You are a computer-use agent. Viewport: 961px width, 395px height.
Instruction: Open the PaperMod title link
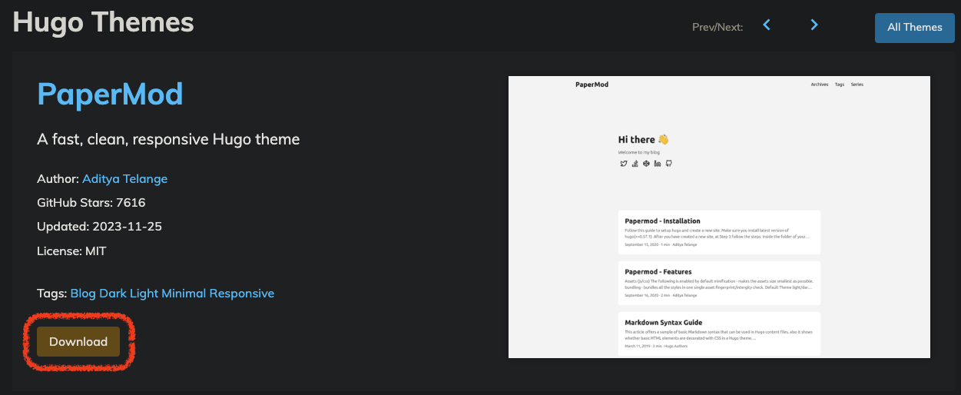[x=110, y=94]
